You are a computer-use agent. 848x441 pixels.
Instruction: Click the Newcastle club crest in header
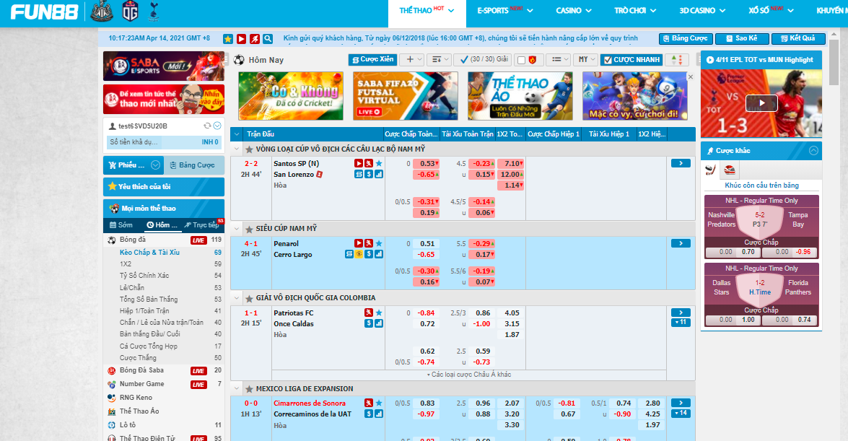click(x=102, y=12)
